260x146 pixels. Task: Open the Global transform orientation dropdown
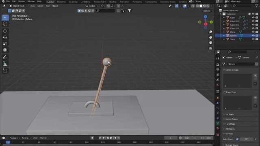pos(92,6)
